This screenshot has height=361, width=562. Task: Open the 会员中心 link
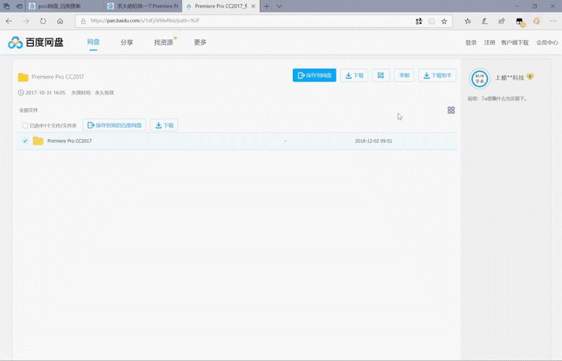tap(547, 43)
